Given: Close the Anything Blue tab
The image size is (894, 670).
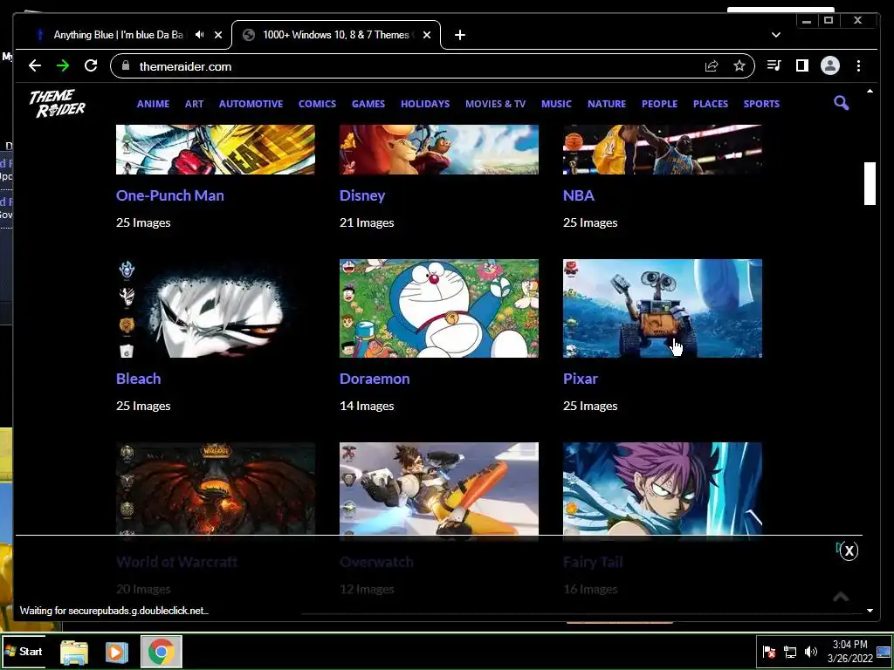Looking at the screenshot, I should tap(217, 35).
